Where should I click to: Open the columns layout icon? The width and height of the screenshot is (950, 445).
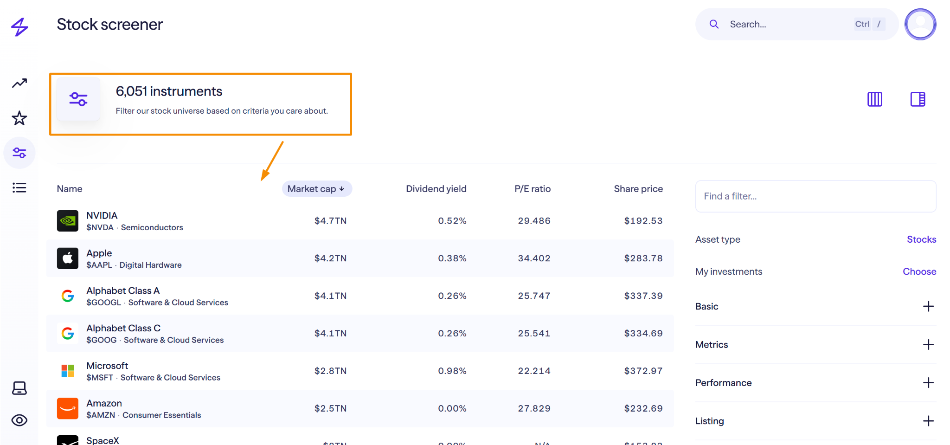coord(875,99)
